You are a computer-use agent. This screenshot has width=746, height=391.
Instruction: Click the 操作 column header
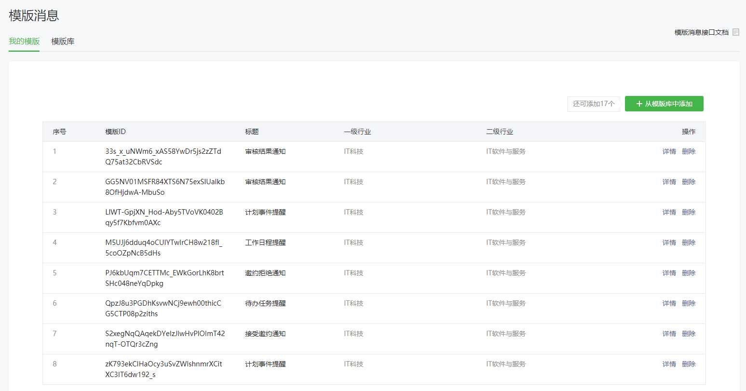[689, 132]
